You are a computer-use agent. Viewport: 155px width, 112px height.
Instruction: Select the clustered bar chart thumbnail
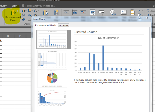pos(52,59)
